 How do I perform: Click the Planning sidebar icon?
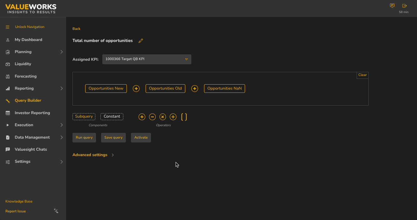[8, 52]
